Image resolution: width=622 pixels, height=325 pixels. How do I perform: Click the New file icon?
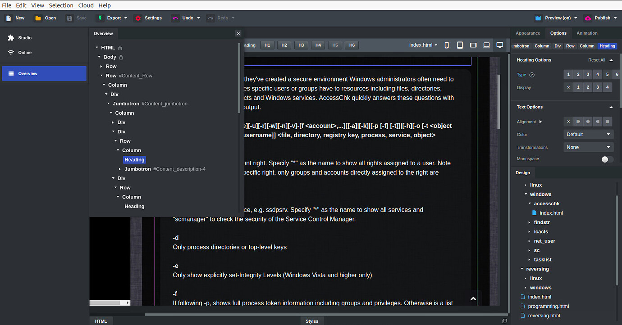(x=9, y=18)
